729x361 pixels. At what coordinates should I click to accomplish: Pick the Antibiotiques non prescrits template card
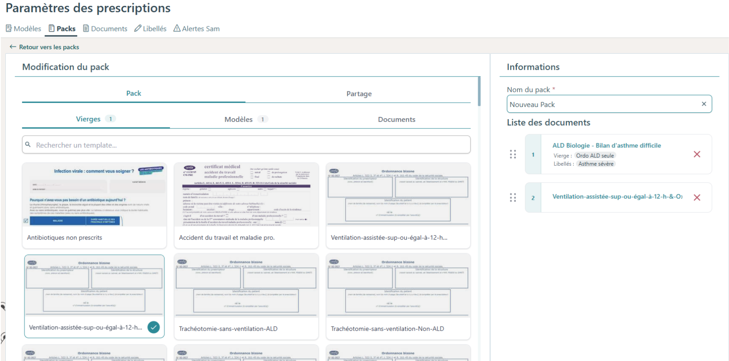[94, 206]
